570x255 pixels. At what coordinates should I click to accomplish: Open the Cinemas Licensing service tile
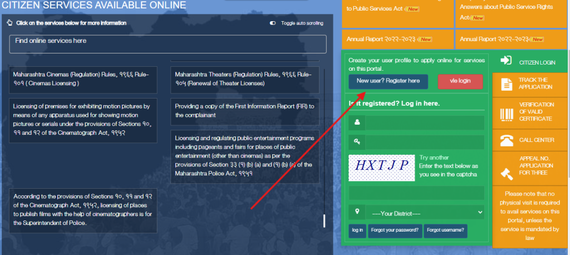83,79
